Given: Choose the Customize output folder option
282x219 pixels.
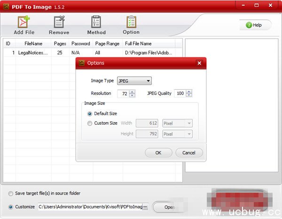Looking at the screenshot, I should tap(11, 207).
